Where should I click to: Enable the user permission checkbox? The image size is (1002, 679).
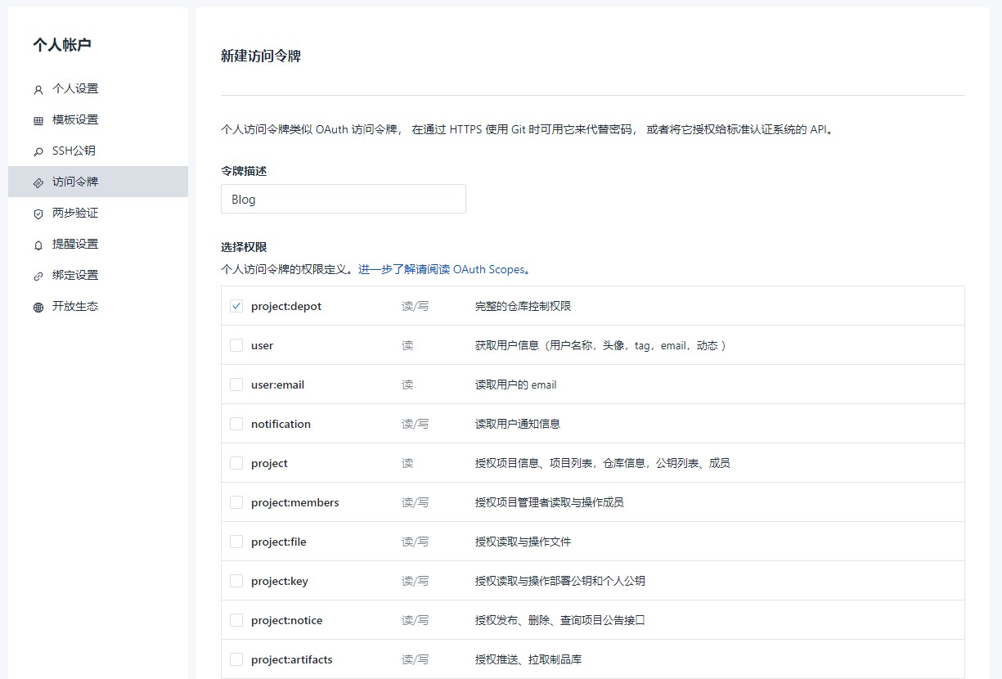point(236,345)
